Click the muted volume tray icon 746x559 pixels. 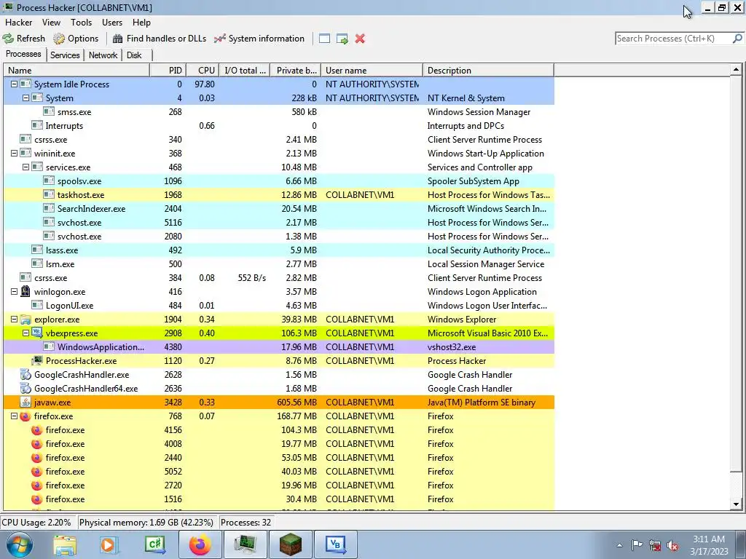(672, 545)
